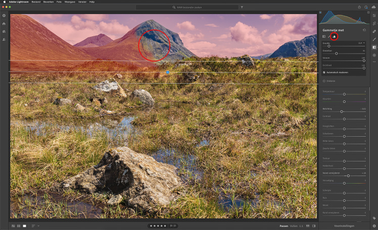The height and width of the screenshot is (230, 378).
Task: Click the Add Photos plus icon
Action: [x=4, y=16]
